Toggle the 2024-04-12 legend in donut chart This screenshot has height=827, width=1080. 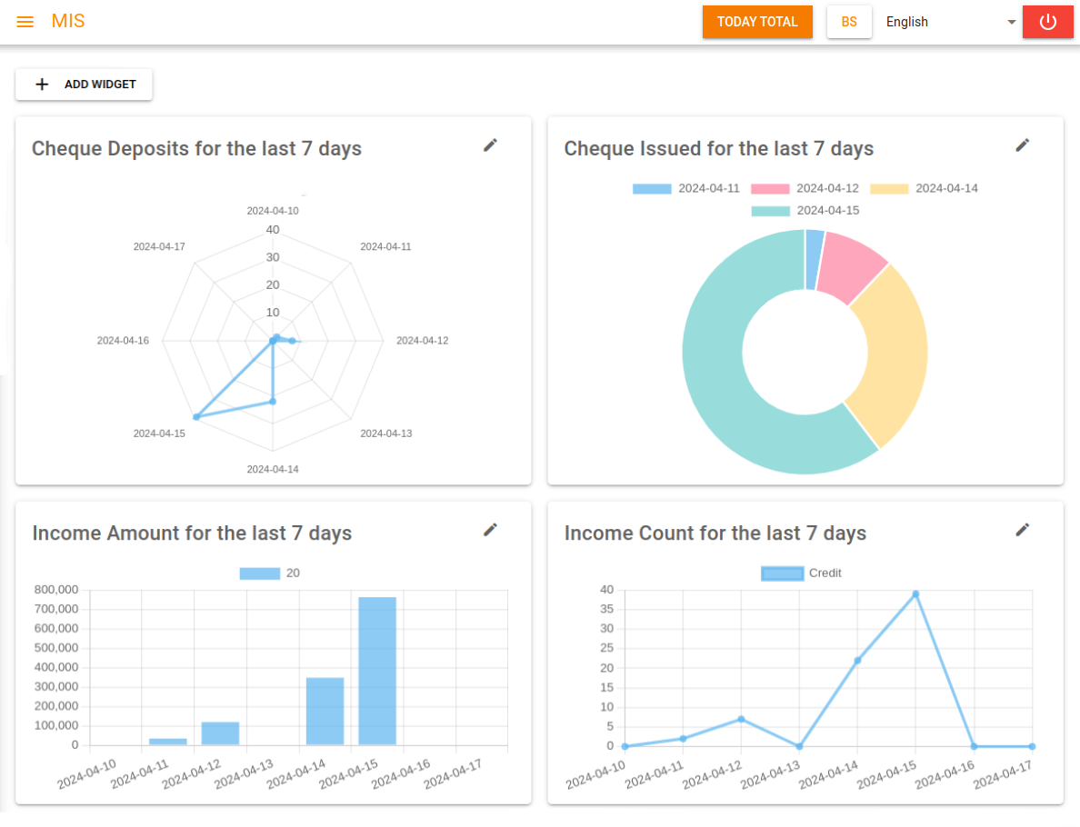[x=805, y=189]
